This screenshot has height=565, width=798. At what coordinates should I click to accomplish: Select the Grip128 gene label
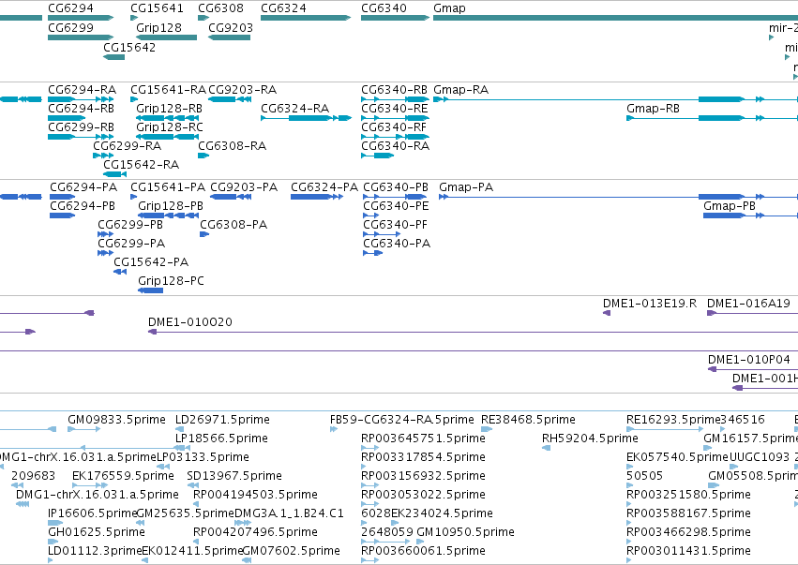coord(158,27)
